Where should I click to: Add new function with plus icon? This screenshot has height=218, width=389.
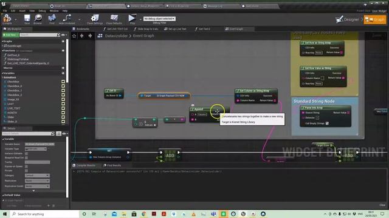tap(63, 50)
